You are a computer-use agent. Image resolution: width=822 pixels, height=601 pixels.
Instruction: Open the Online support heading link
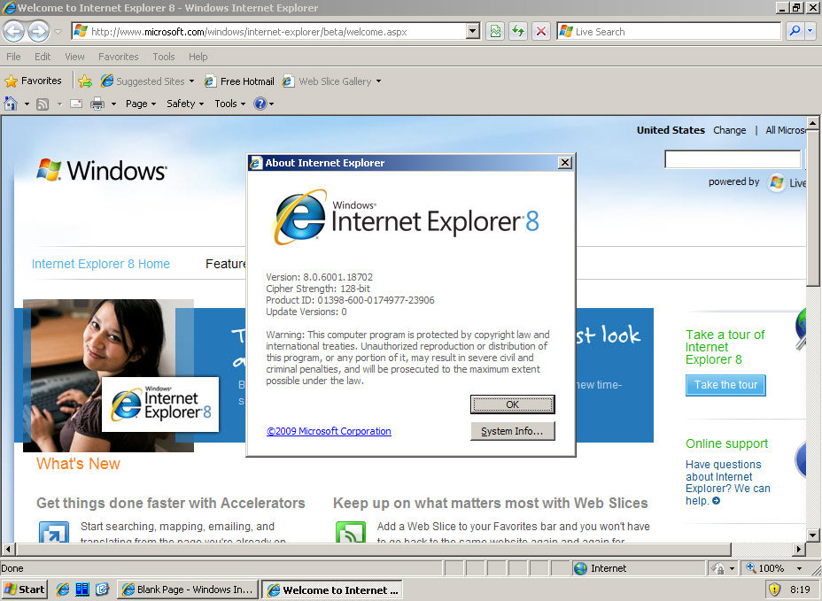coord(726,443)
